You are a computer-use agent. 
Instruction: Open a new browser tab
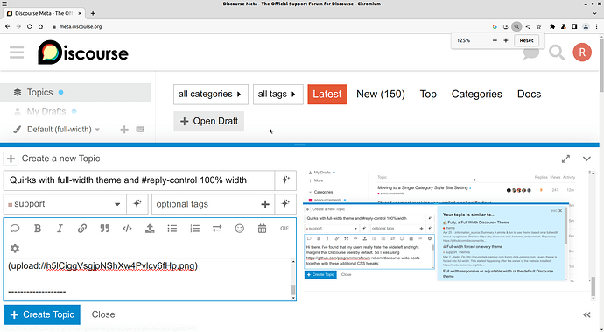pos(93,13)
